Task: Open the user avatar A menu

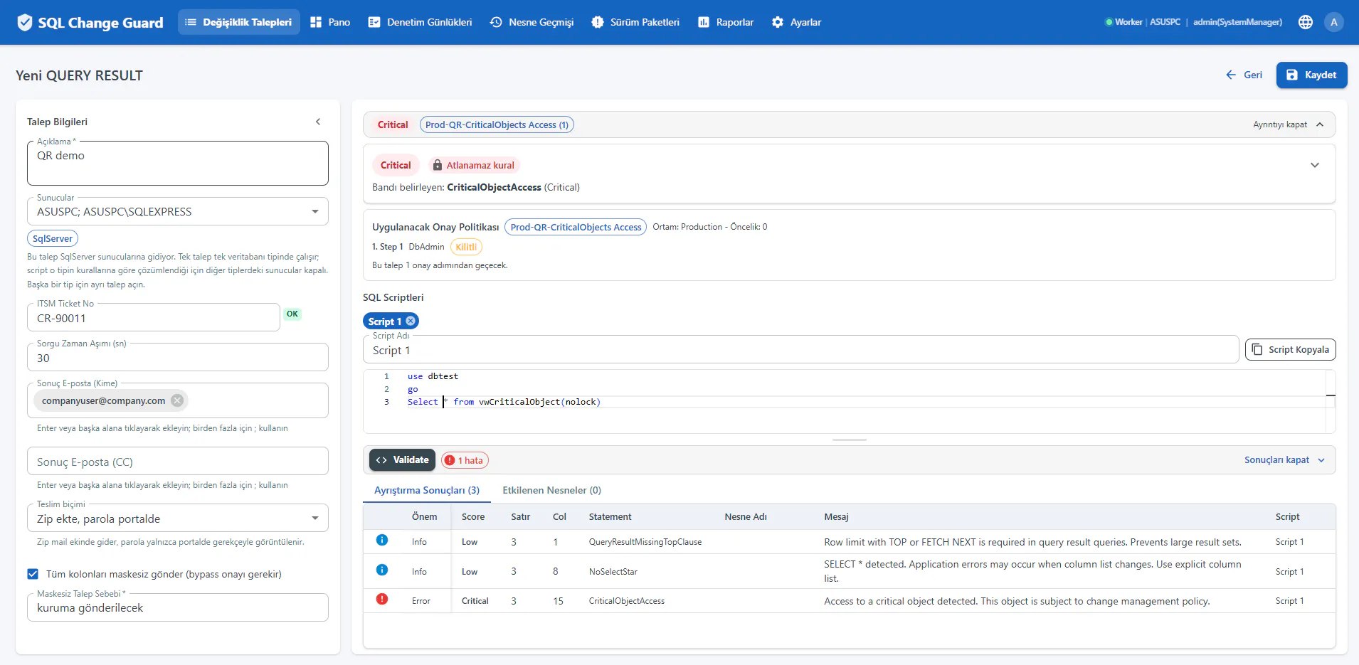Action: tap(1334, 22)
